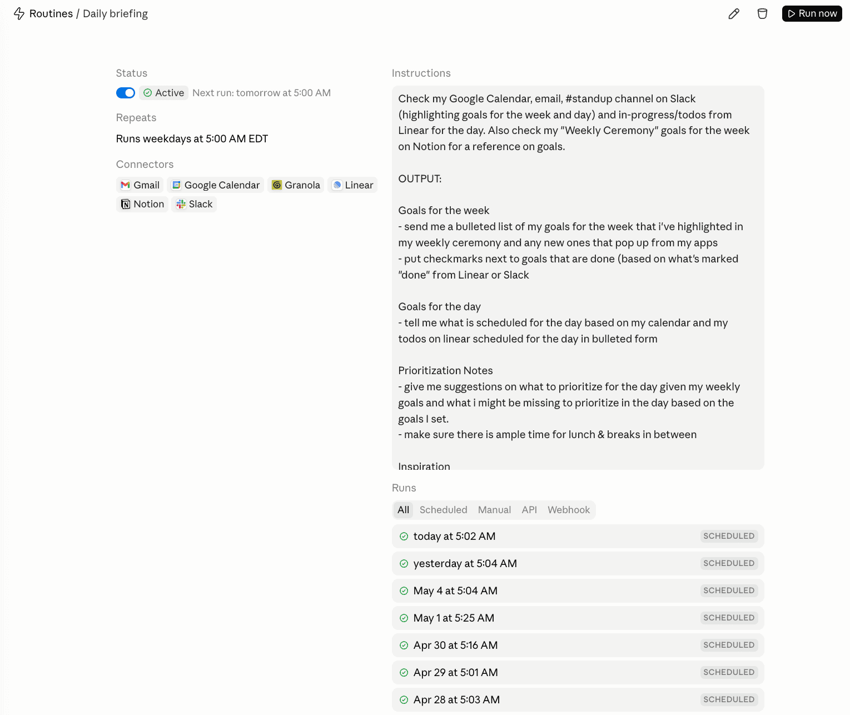This screenshot has width=850, height=715.
Task: Select the Gmail connector icon
Action: pyautogui.click(x=125, y=185)
